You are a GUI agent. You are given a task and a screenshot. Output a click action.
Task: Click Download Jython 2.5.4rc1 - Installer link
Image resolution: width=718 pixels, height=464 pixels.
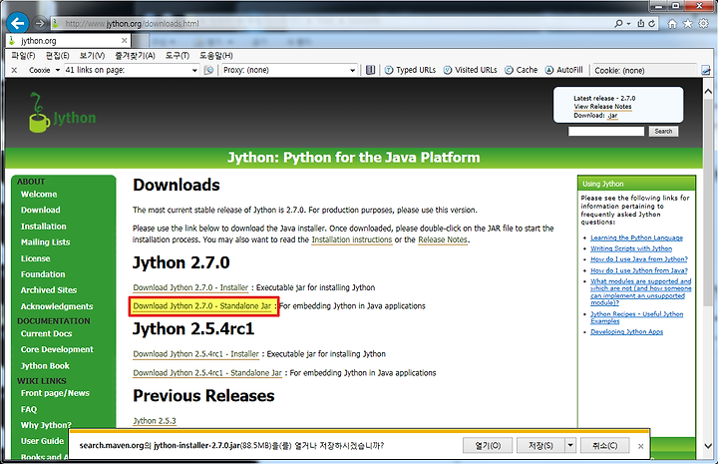pos(196,354)
